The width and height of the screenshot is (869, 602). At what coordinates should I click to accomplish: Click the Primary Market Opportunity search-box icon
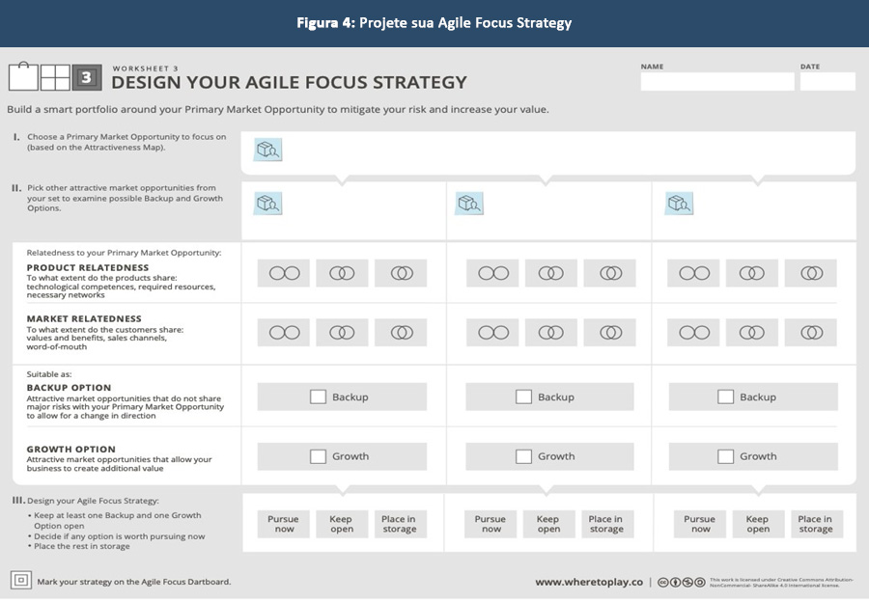[x=267, y=150]
